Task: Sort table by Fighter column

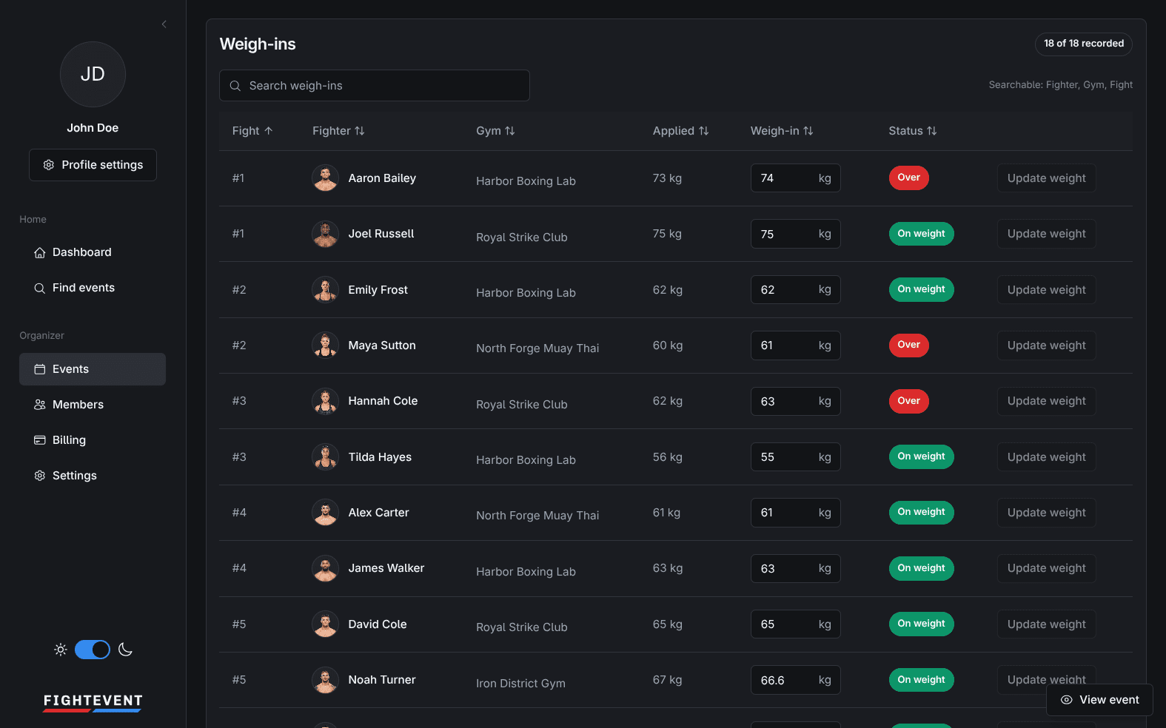Action: tap(338, 131)
